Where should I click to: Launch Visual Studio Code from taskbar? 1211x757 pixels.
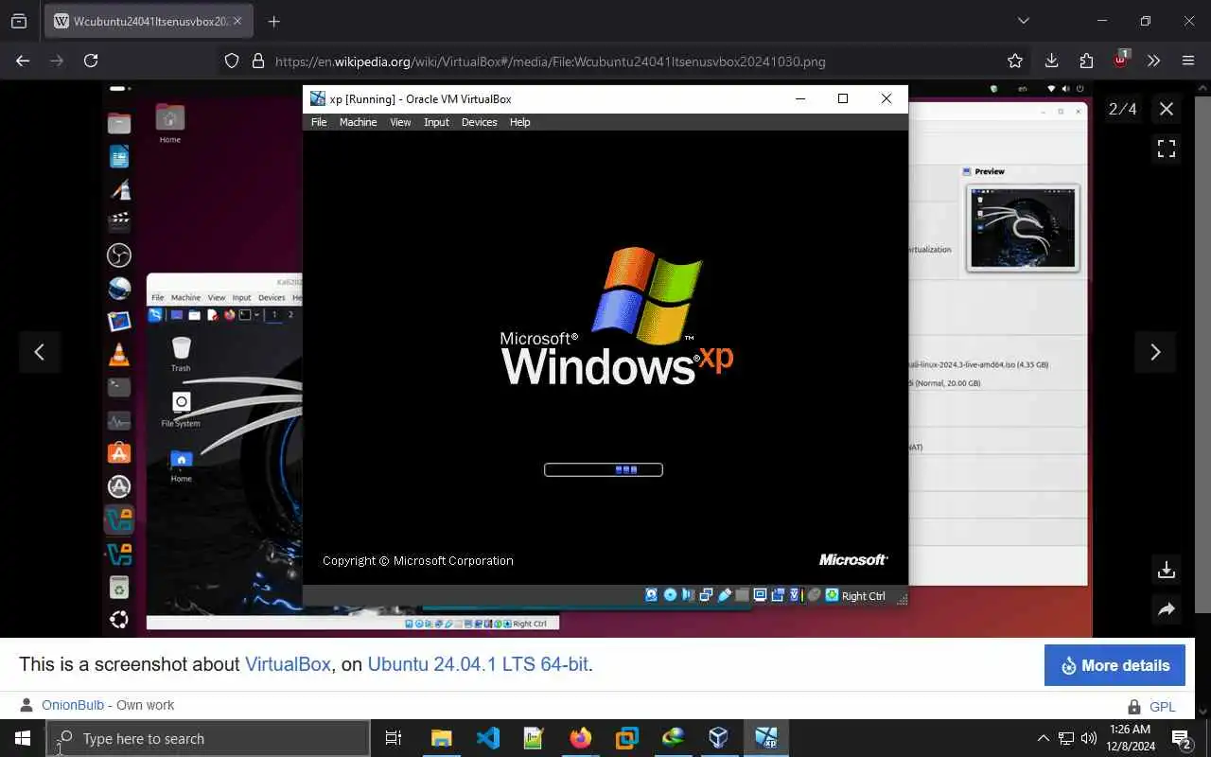point(488,738)
